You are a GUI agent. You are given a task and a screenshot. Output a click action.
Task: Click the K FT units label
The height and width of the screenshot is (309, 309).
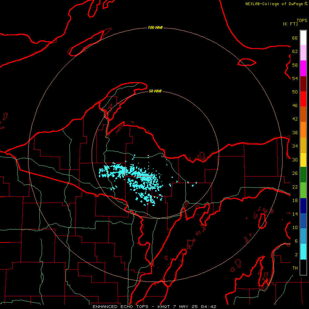click(290, 24)
